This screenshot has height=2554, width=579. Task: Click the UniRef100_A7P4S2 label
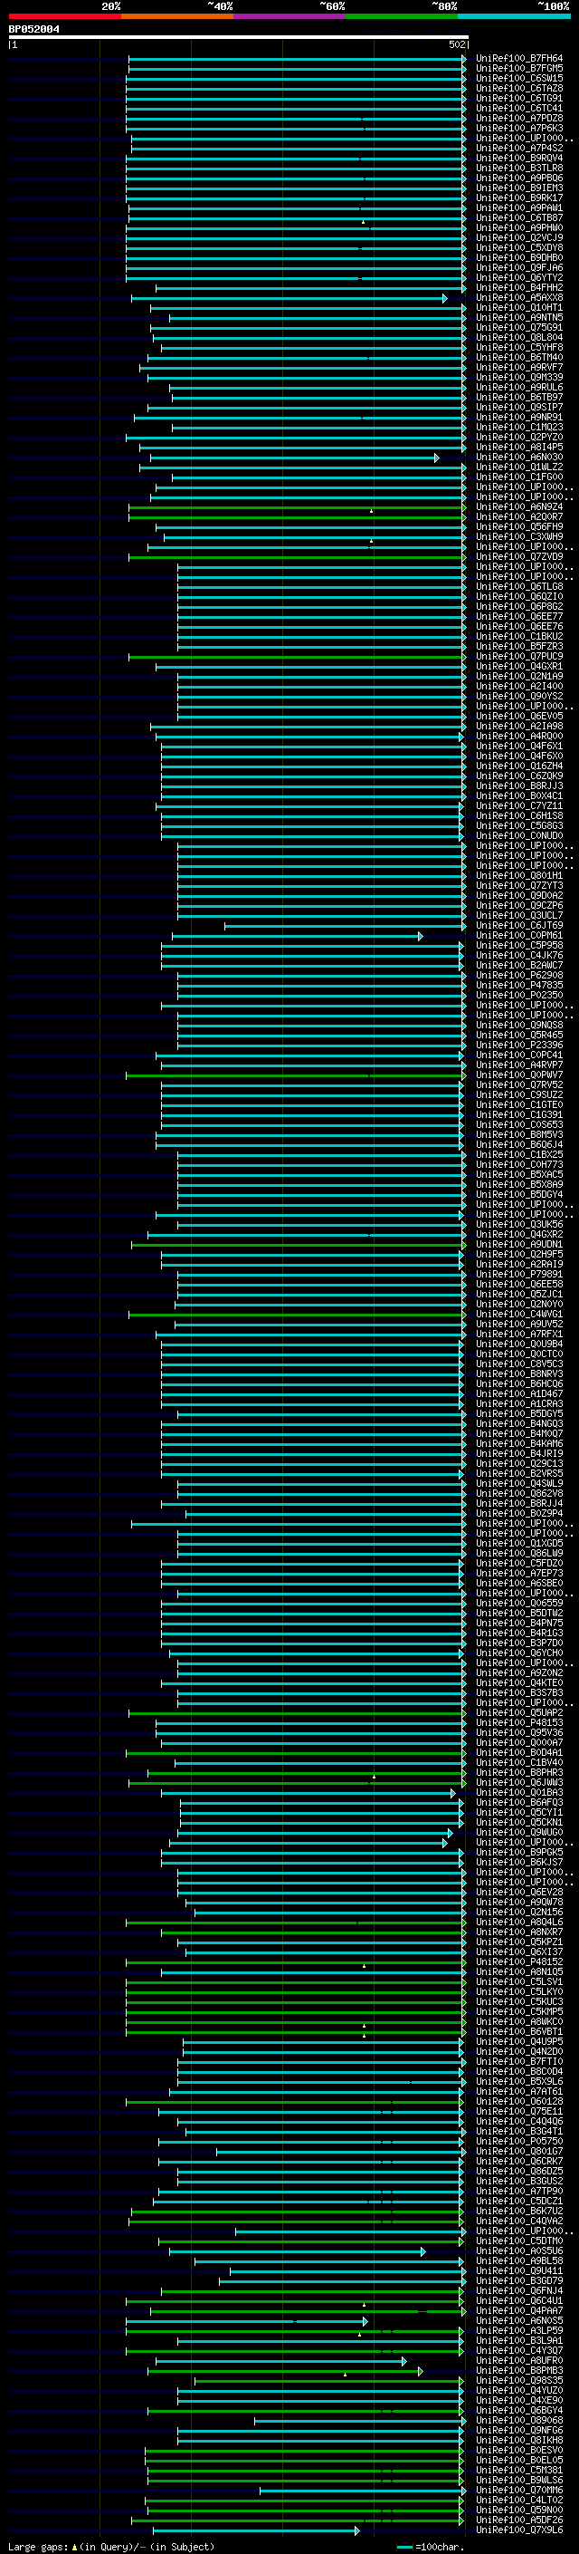(x=518, y=148)
